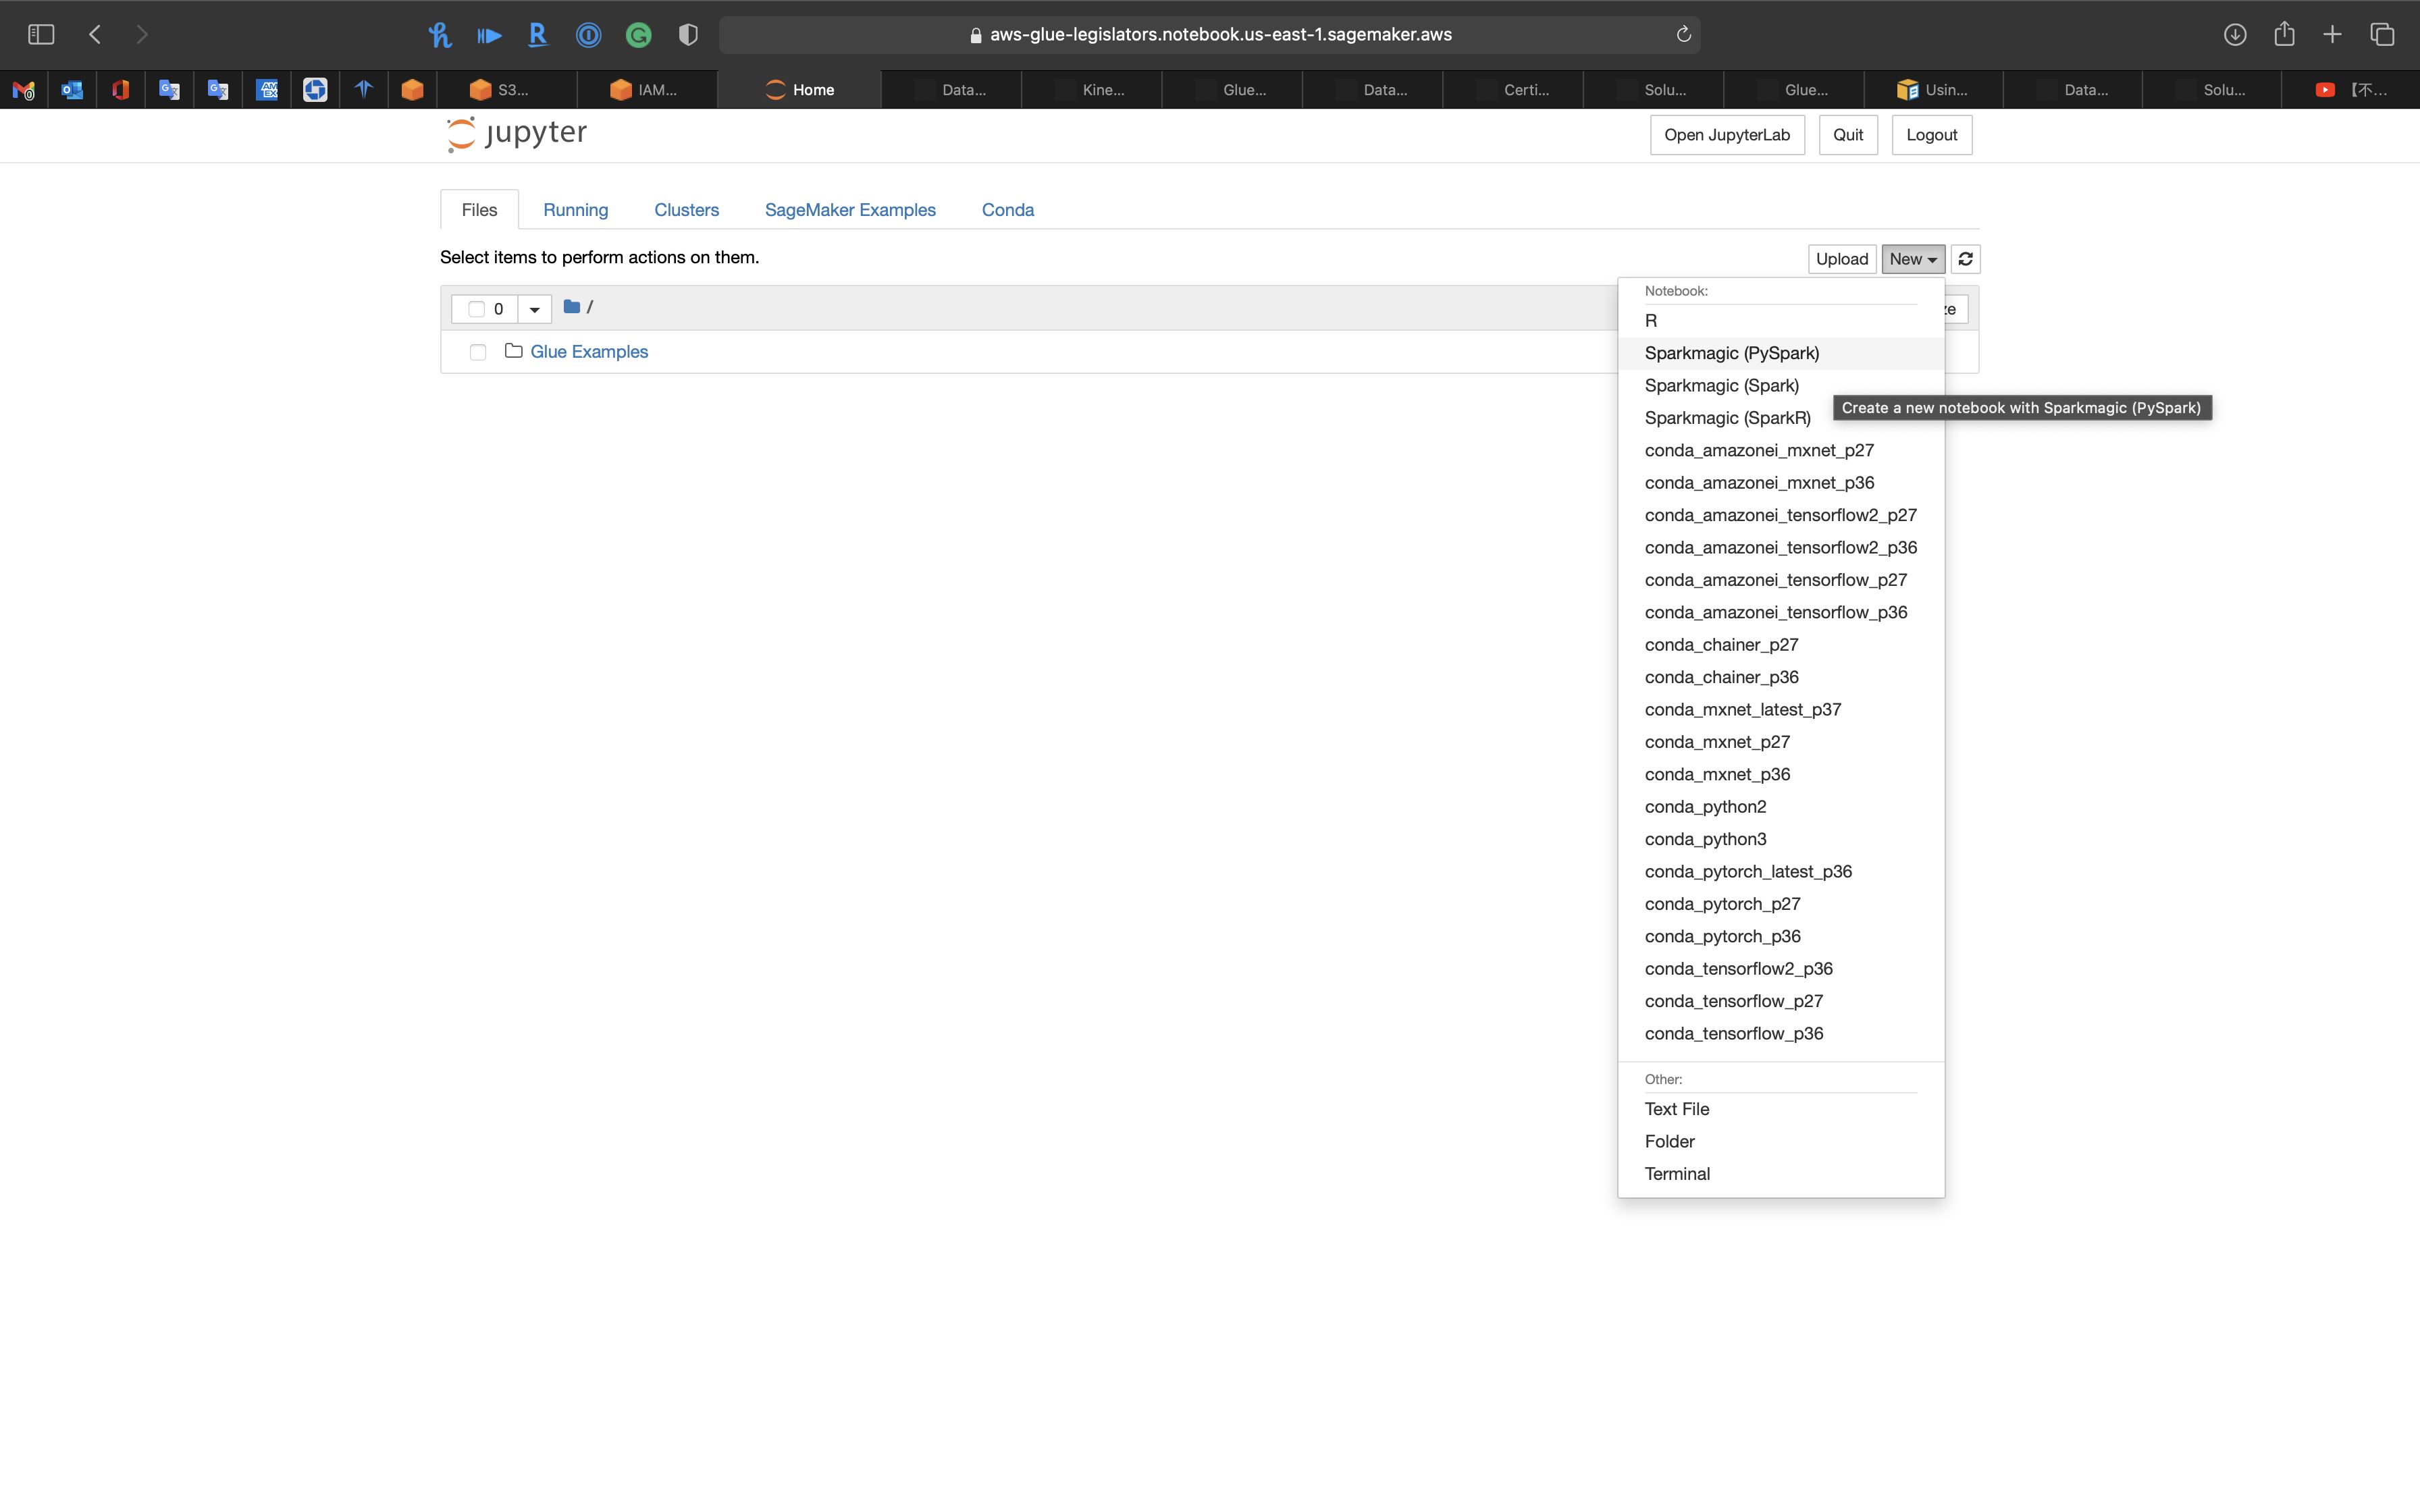Open Terminal from the Other section
2420x1512 pixels.
click(x=1677, y=1174)
